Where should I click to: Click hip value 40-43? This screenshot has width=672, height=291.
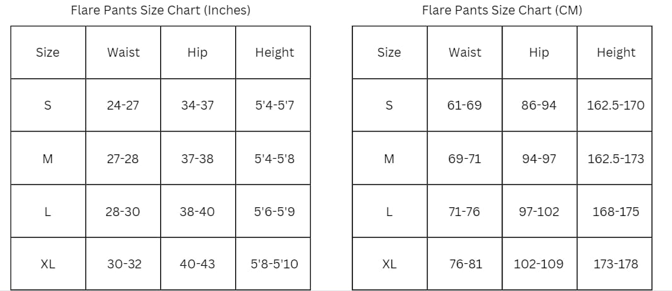197,264
